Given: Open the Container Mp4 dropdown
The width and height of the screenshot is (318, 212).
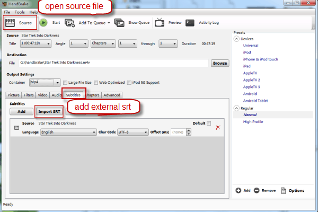Looking at the screenshot, I should (x=45, y=82).
